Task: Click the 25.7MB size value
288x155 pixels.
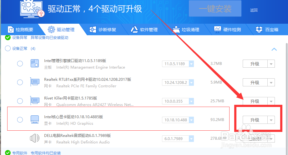Action: coord(217,101)
